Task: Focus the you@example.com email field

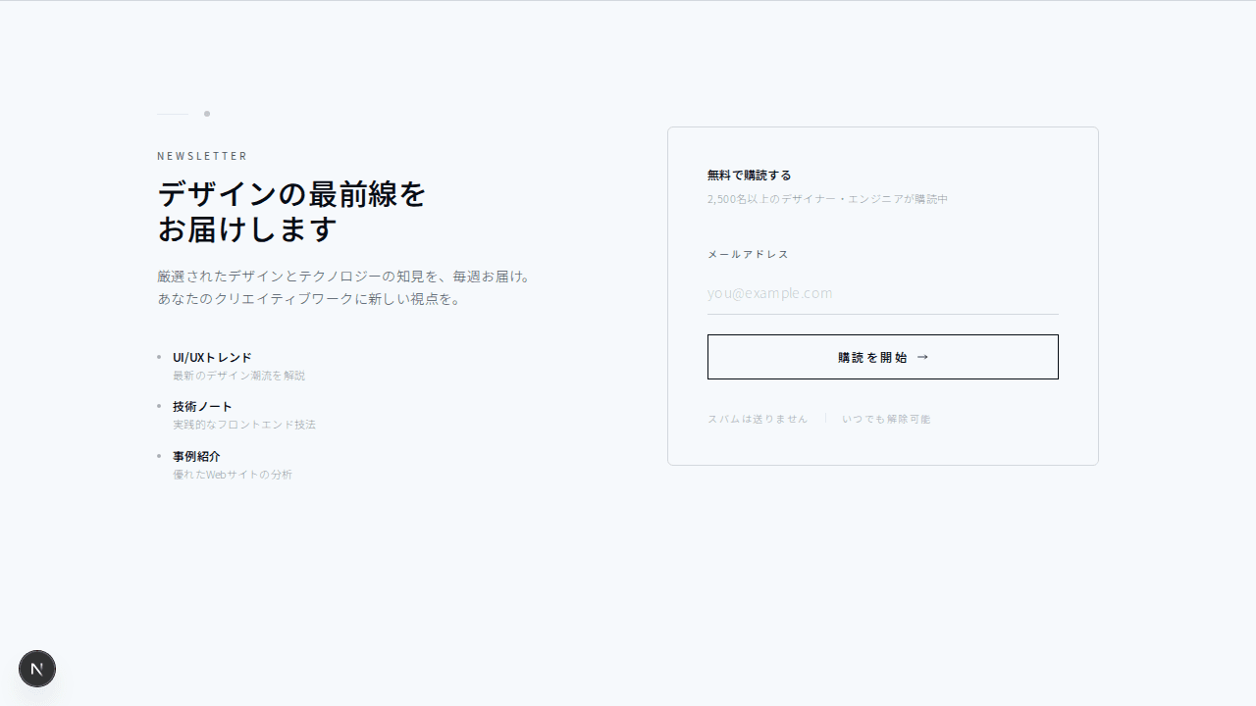Action: (x=882, y=293)
